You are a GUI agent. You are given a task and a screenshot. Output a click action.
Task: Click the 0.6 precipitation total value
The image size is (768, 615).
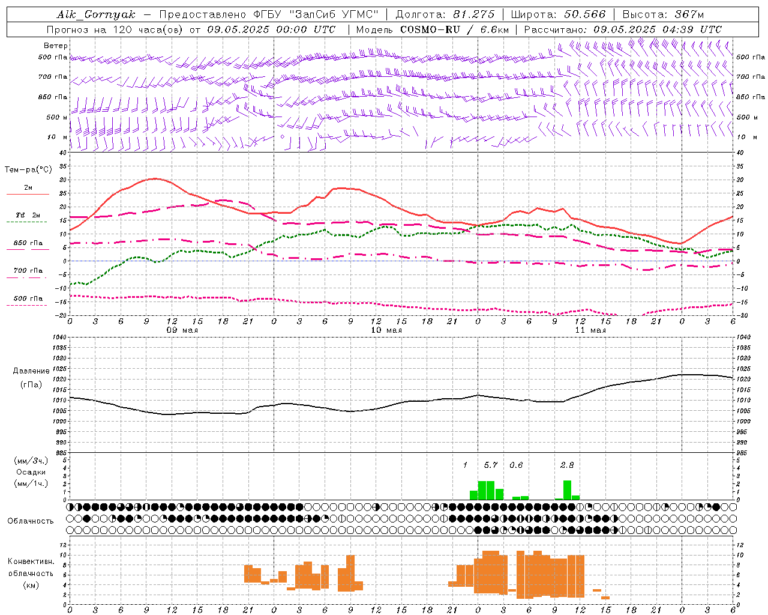pos(516,465)
